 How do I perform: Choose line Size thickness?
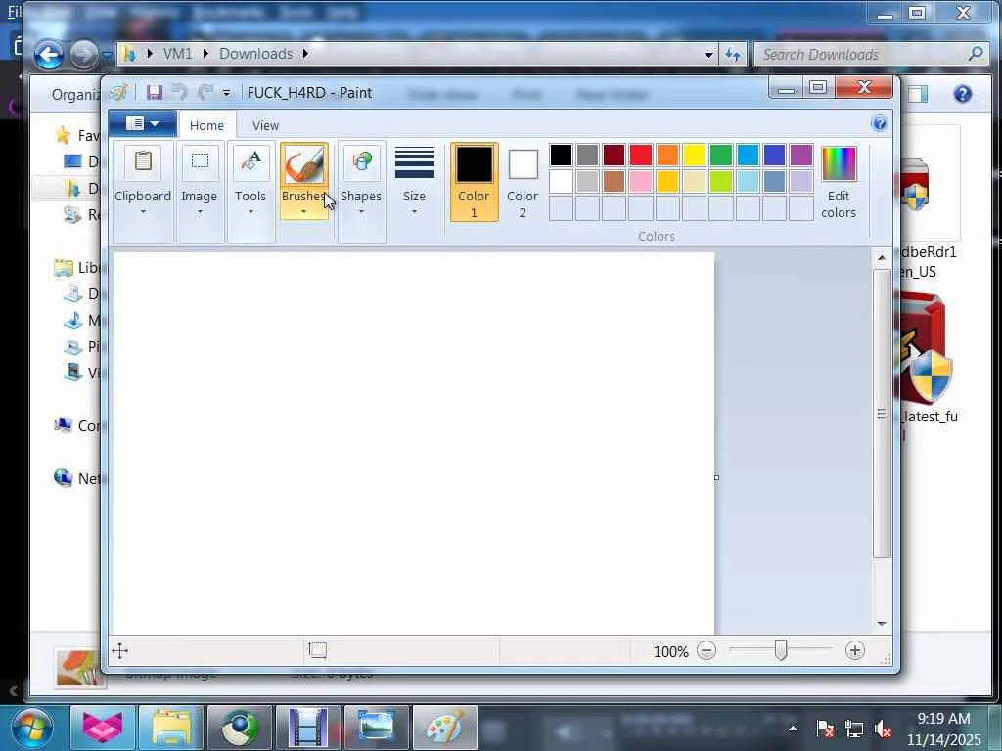tap(414, 182)
